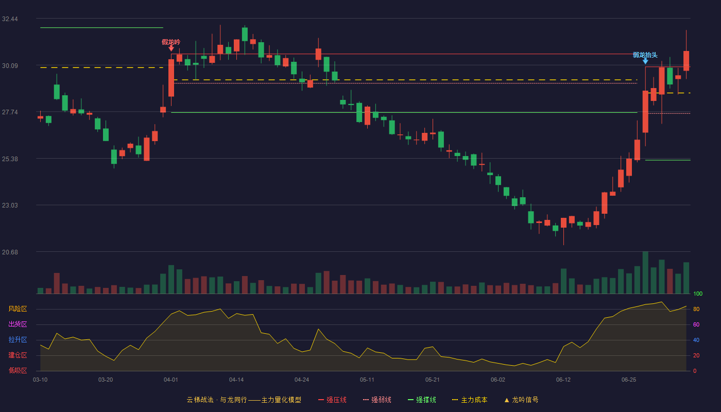Click the 06-25 date axis label
Image resolution: width=721 pixels, height=412 pixels.
tap(629, 380)
